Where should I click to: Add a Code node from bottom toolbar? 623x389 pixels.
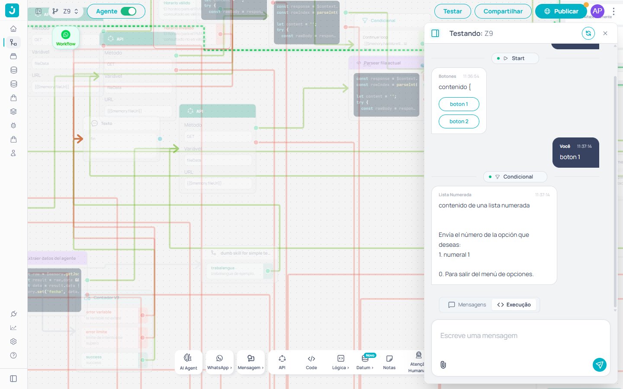(311, 362)
